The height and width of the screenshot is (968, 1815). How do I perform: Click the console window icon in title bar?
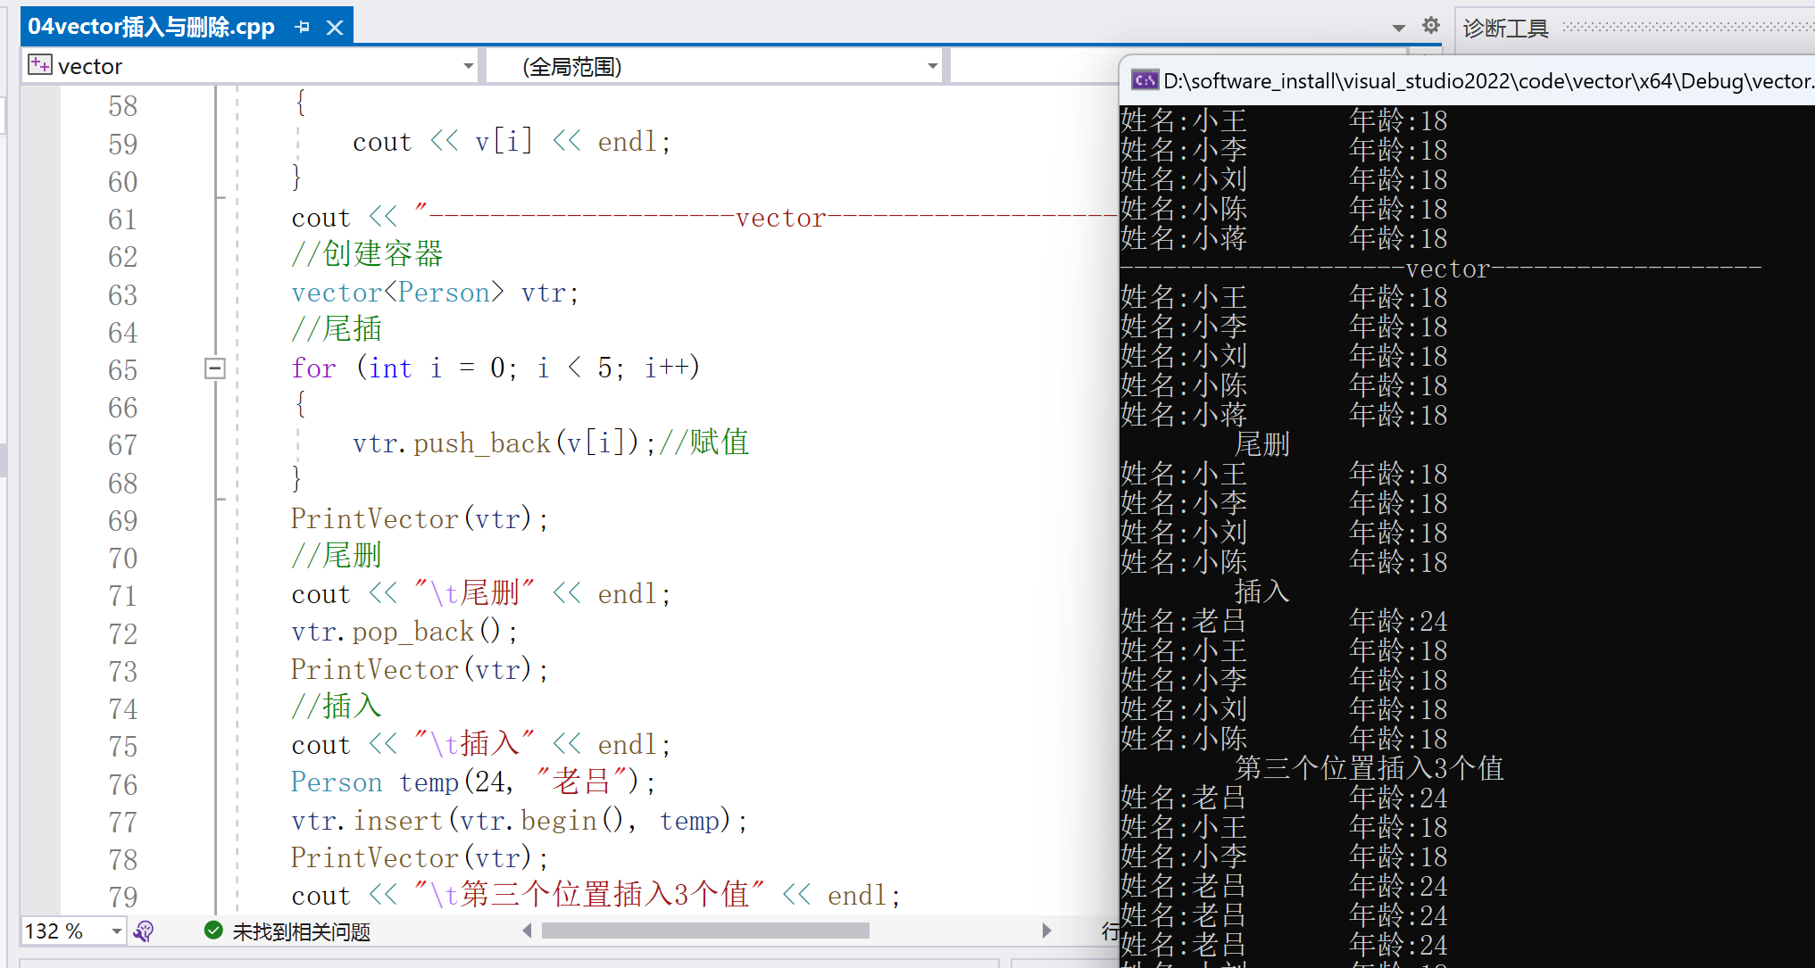[x=1145, y=81]
